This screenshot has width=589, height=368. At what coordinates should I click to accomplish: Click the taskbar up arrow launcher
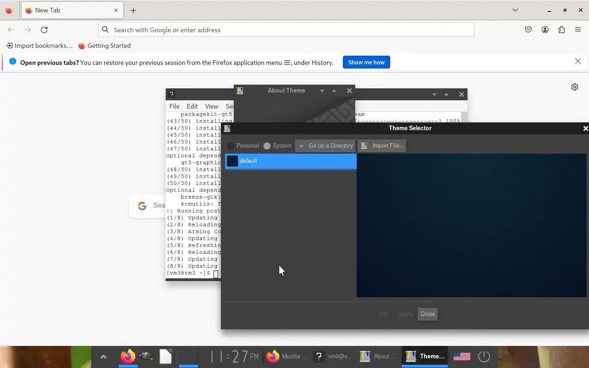tap(104, 356)
